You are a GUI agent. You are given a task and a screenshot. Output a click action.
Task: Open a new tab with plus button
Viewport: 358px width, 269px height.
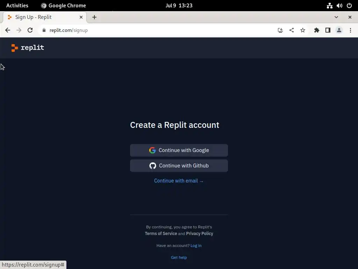(94, 17)
